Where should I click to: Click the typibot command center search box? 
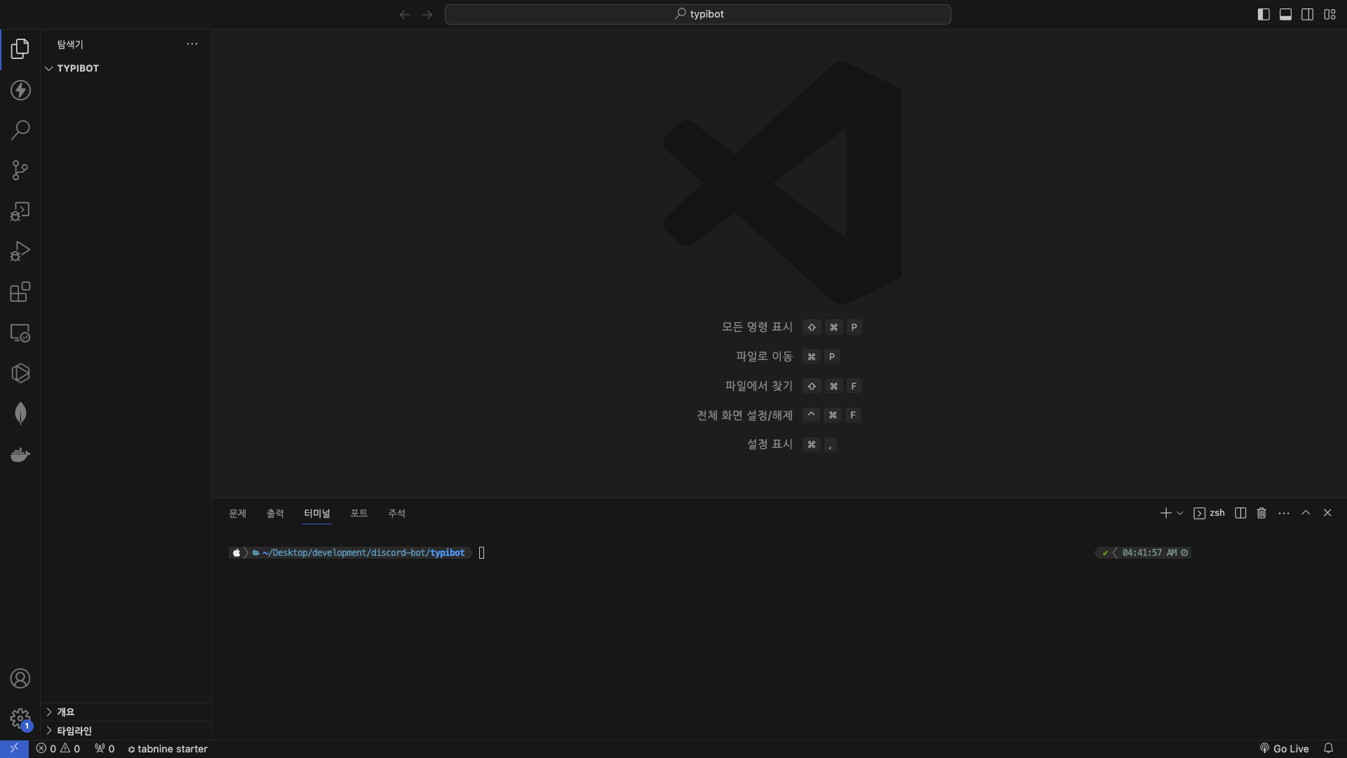point(698,14)
